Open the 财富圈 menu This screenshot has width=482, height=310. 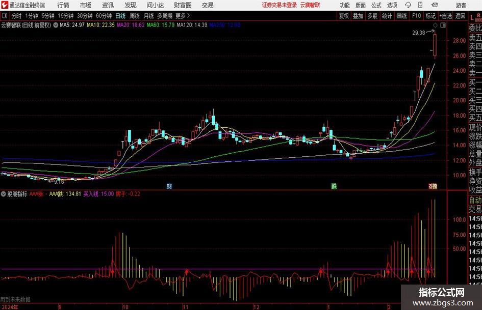tap(183, 5)
